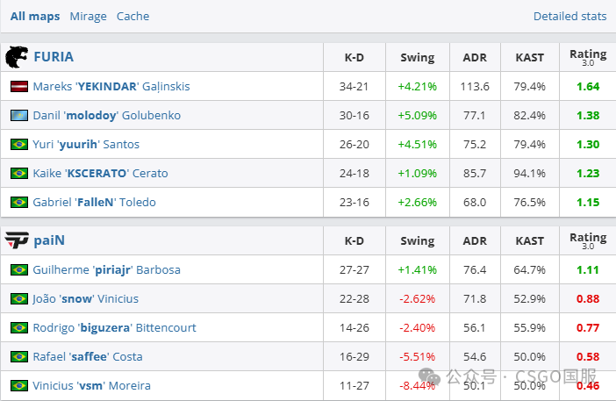616x401 pixels.
Task: Open Rafael 'saffee' Costa player link
Action: pos(88,356)
